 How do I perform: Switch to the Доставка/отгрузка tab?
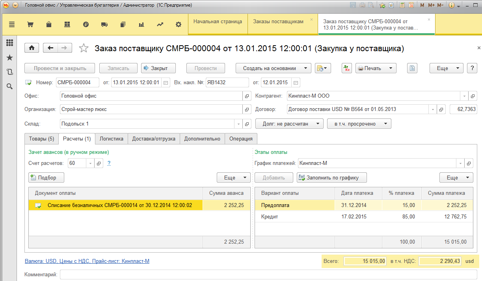[154, 139]
